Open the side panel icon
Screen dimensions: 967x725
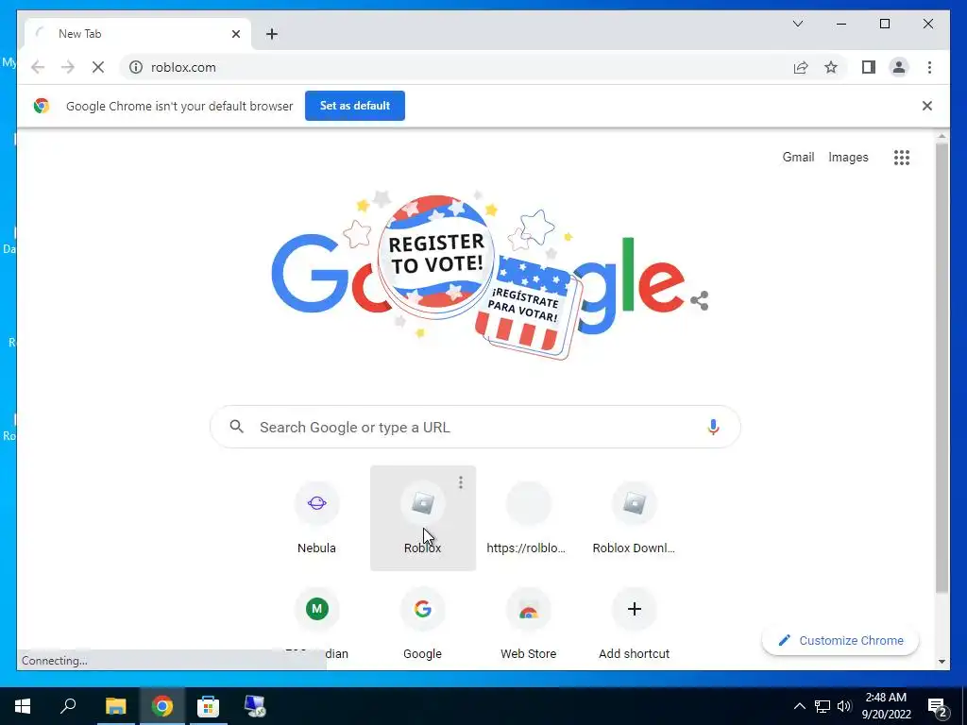click(x=869, y=67)
